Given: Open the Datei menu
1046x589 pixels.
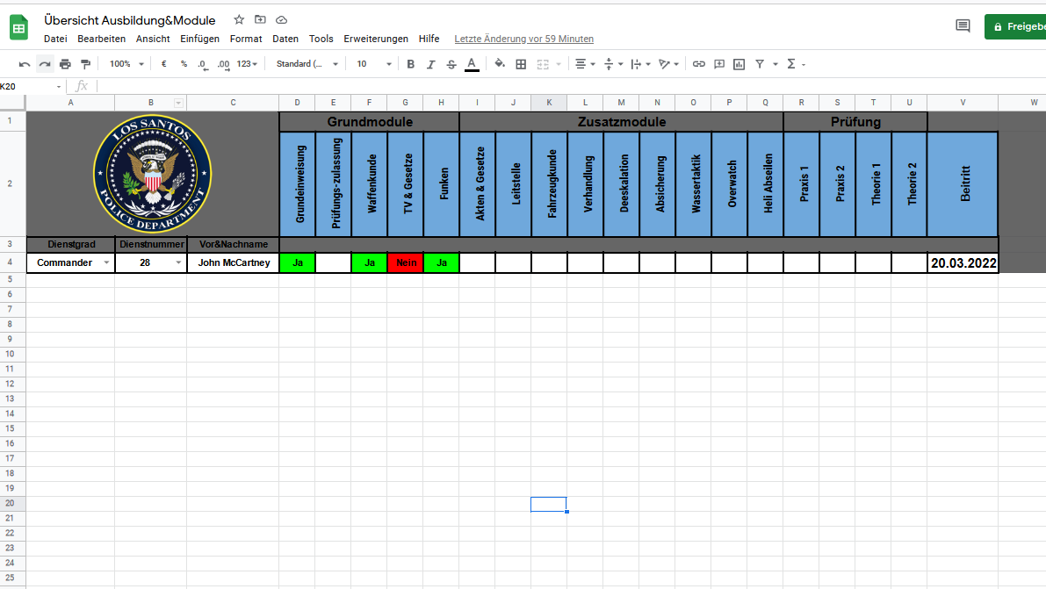Looking at the screenshot, I should (x=55, y=39).
